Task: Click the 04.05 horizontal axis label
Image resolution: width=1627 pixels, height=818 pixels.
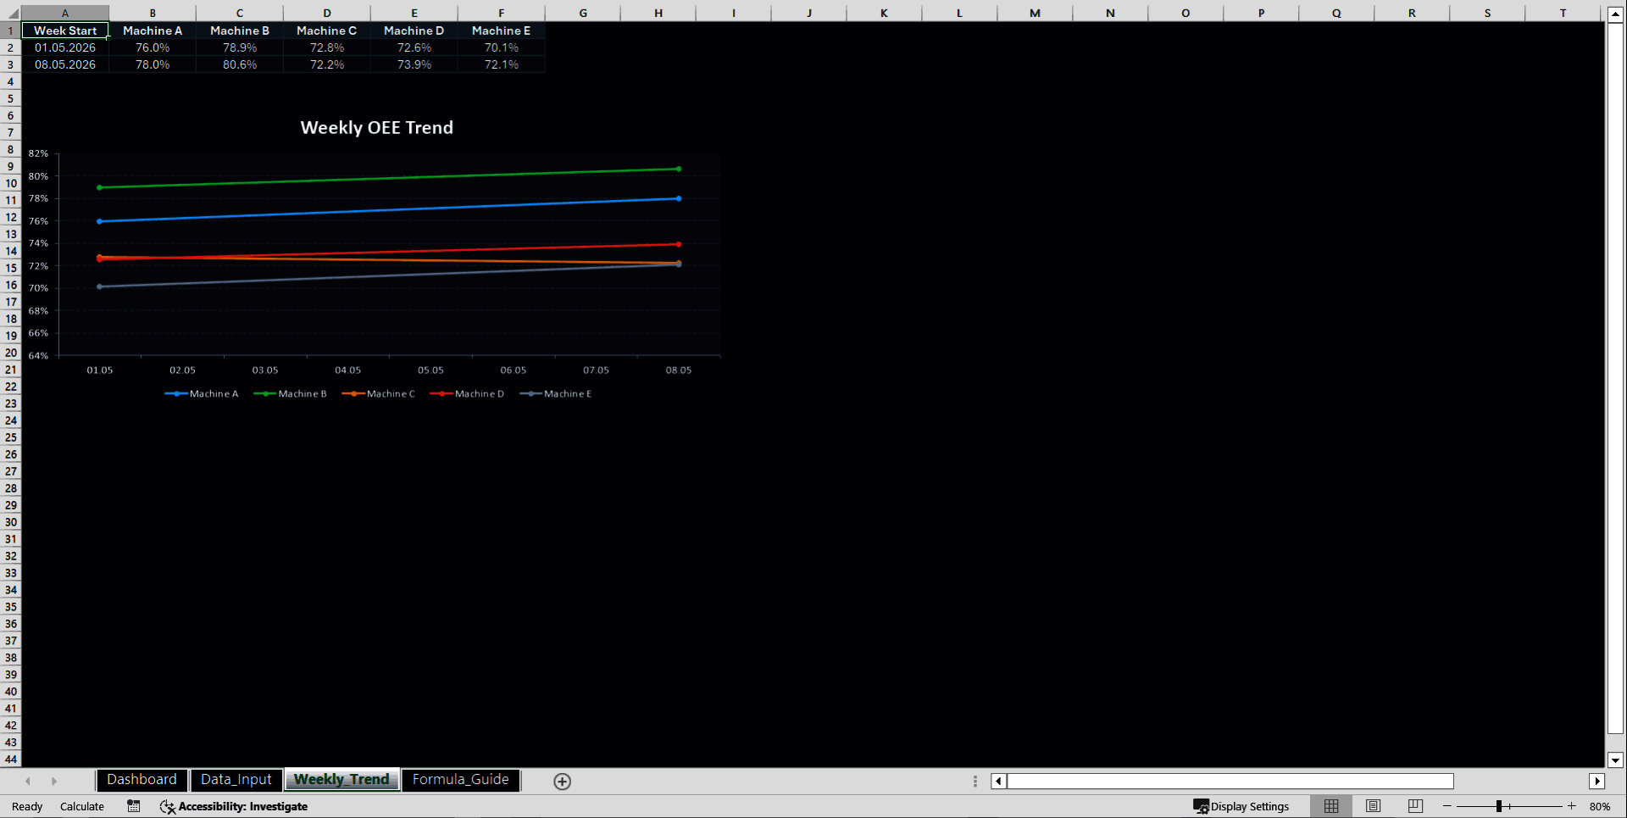Action: (347, 370)
